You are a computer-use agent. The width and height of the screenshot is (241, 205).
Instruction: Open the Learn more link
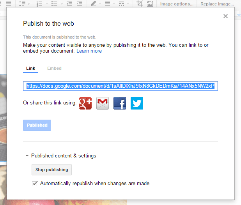pyautogui.click(x=89, y=51)
